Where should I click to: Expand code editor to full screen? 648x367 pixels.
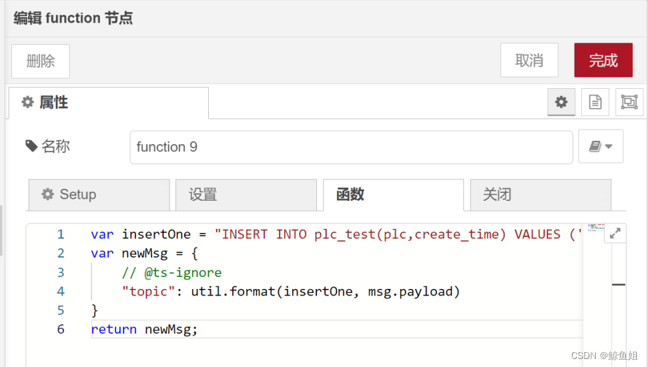pos(615,234)
